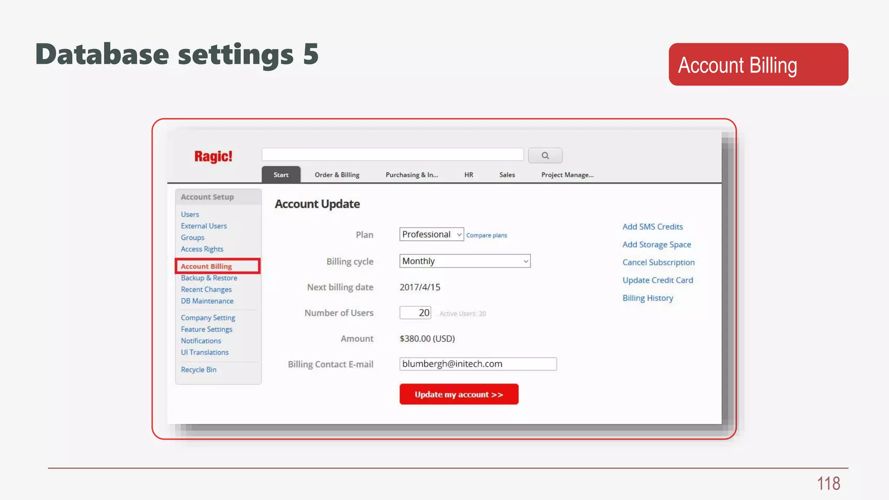
Task: Select Account Billing in sidebar
Action: coord(217,266)
